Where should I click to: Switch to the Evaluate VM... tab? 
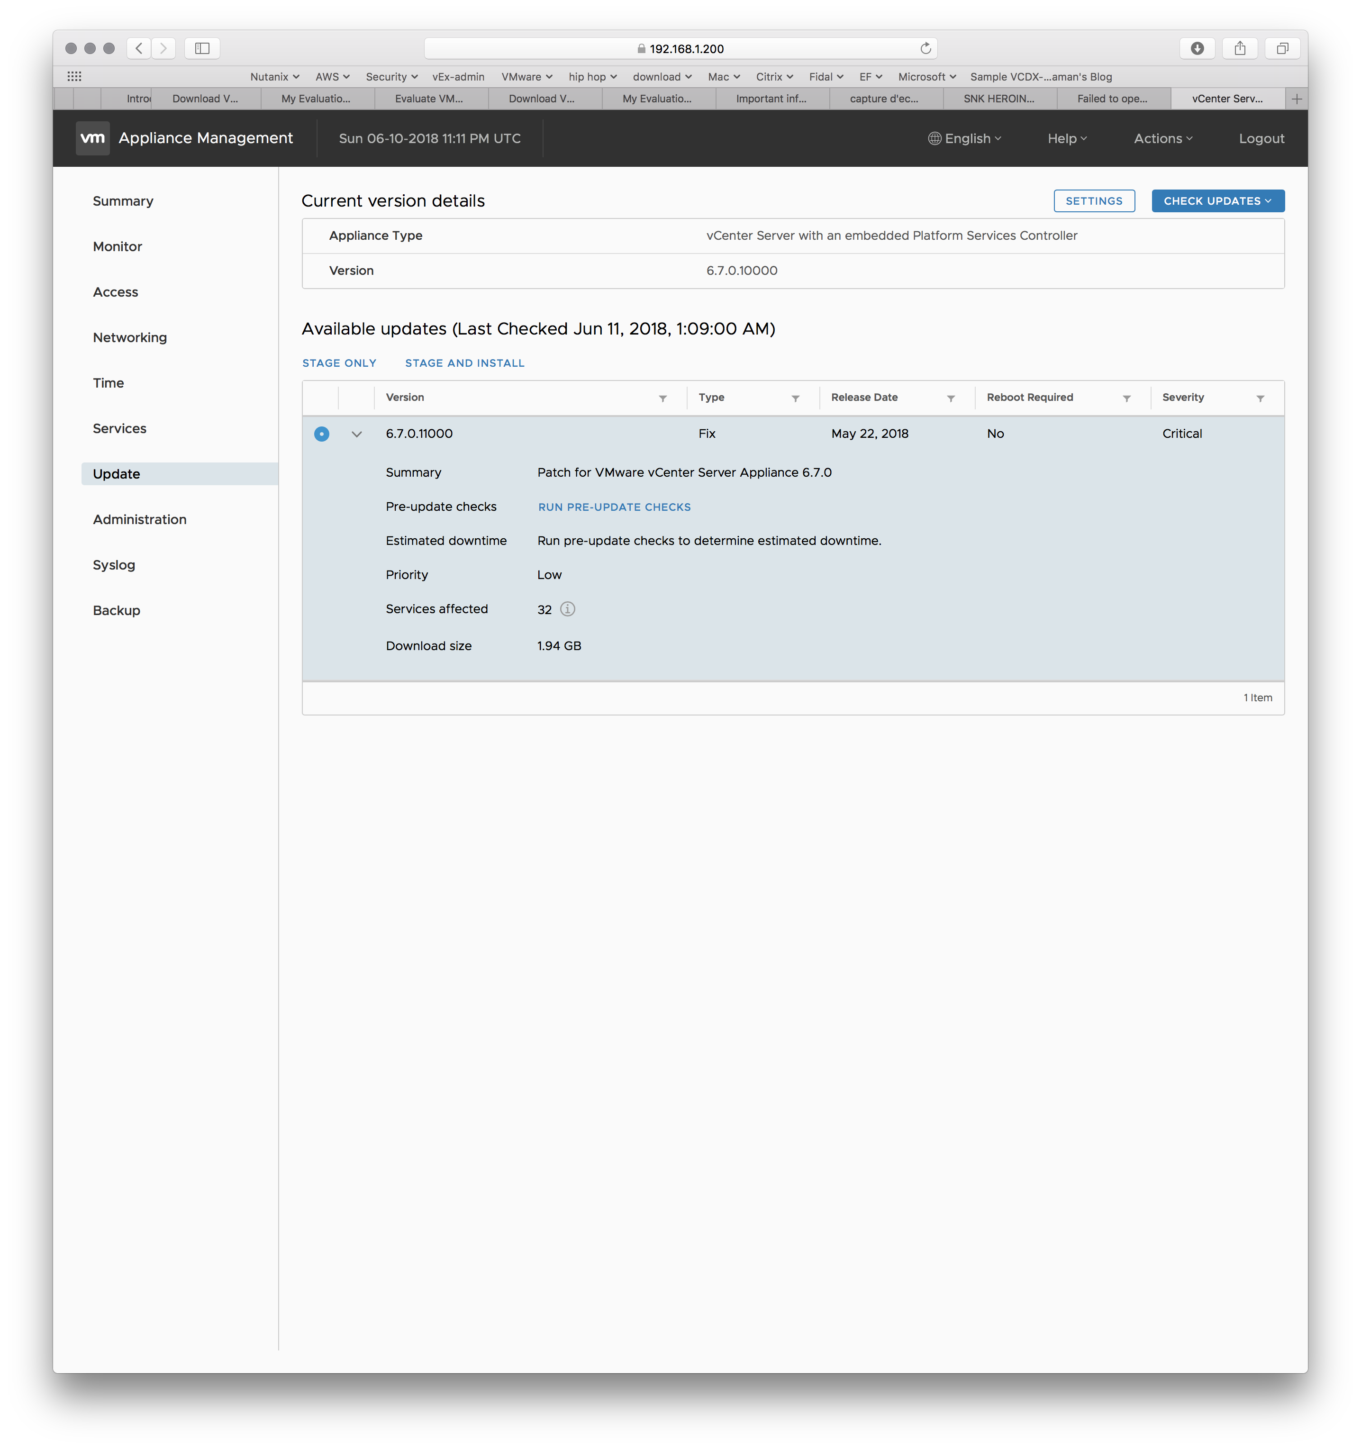(431, 99)
